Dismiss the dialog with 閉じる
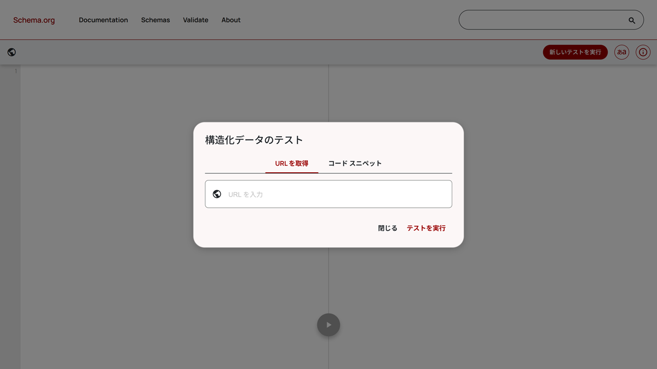The height and width of the screenshot is (369, 657). (x=388, y=228)
